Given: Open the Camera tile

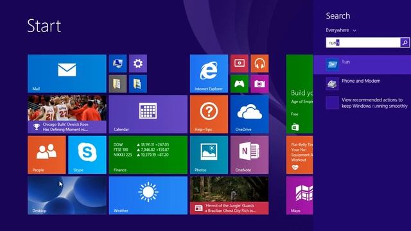Looking at the screenshot, I should (x=259, y=84).
